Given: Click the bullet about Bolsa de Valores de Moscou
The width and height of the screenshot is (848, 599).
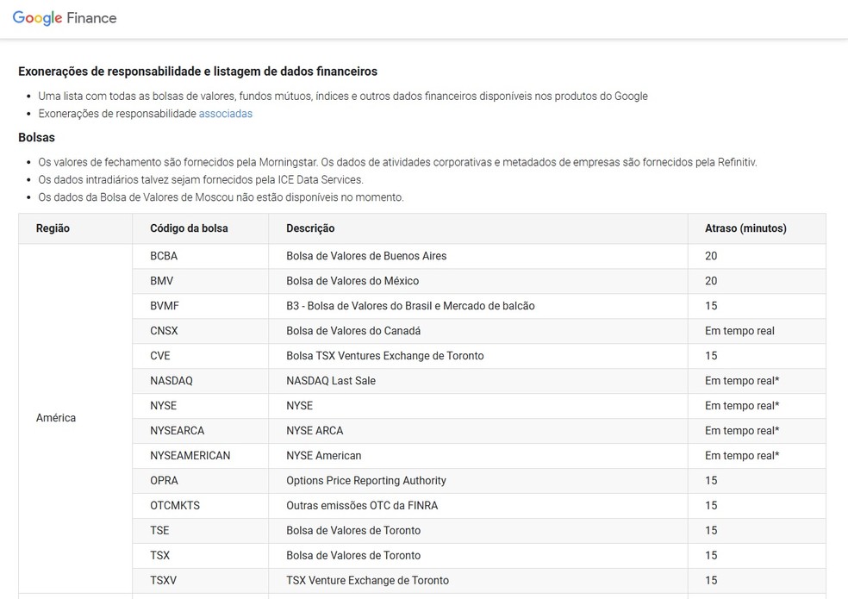Looking at the screenshot, I should 221,197.
